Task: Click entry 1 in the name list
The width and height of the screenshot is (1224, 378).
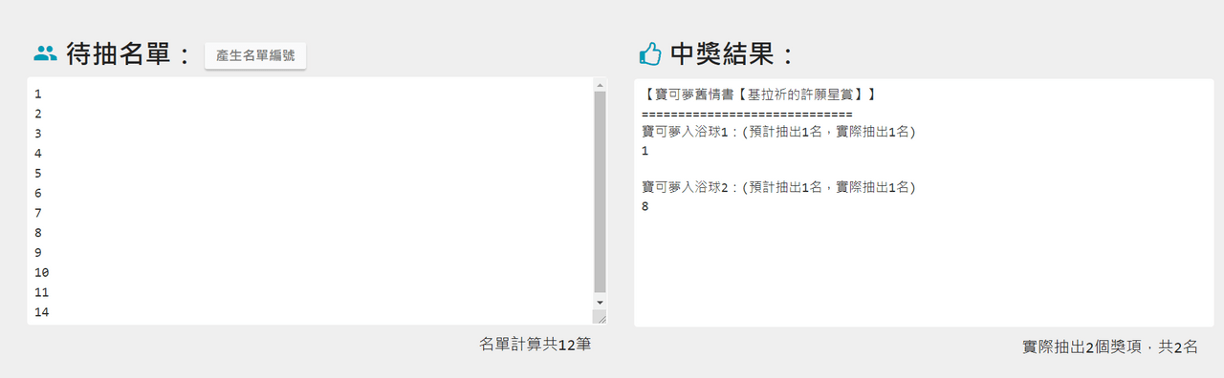Action: click(x=37, y=94)
